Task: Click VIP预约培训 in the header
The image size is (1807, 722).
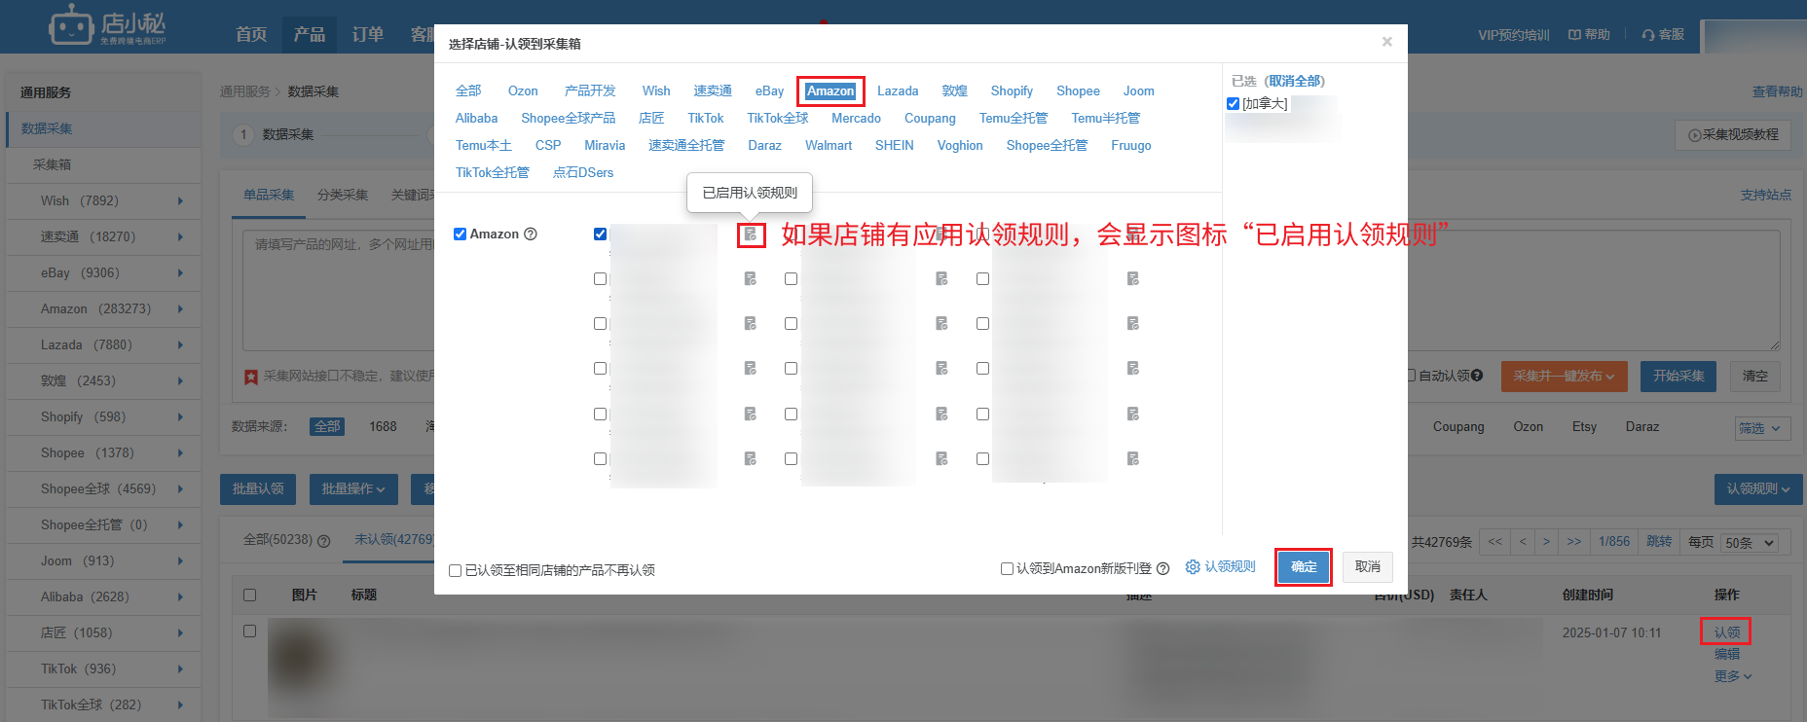Action: [x=1513, y=35]
